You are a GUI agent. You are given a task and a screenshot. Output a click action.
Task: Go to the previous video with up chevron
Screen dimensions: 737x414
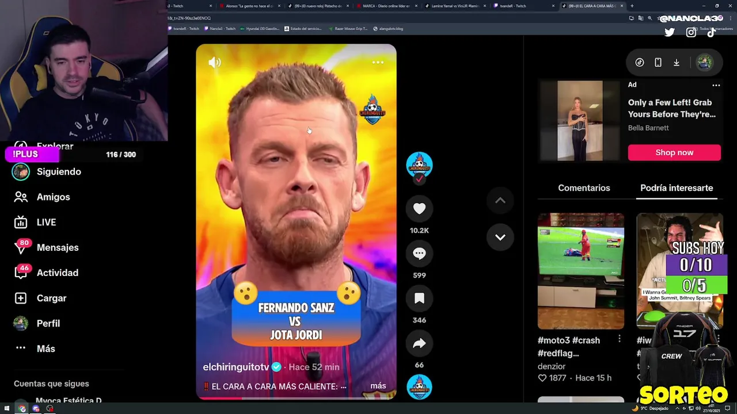point(500,200)
